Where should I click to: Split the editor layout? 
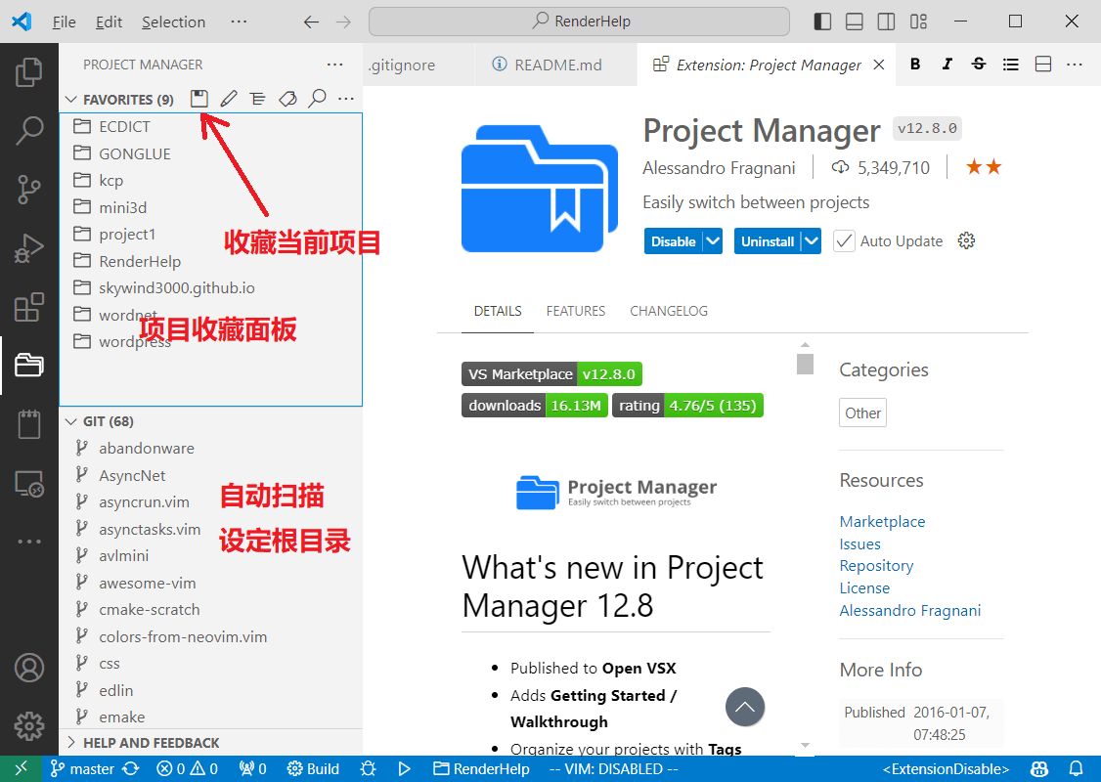1043,65
